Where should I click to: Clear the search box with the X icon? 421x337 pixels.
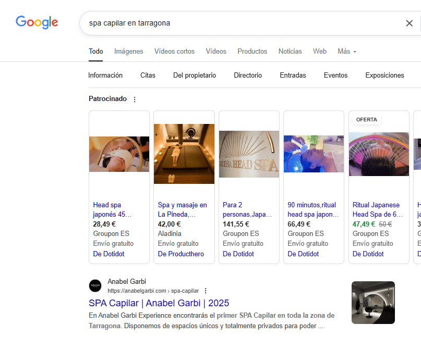tap(409, 23)
